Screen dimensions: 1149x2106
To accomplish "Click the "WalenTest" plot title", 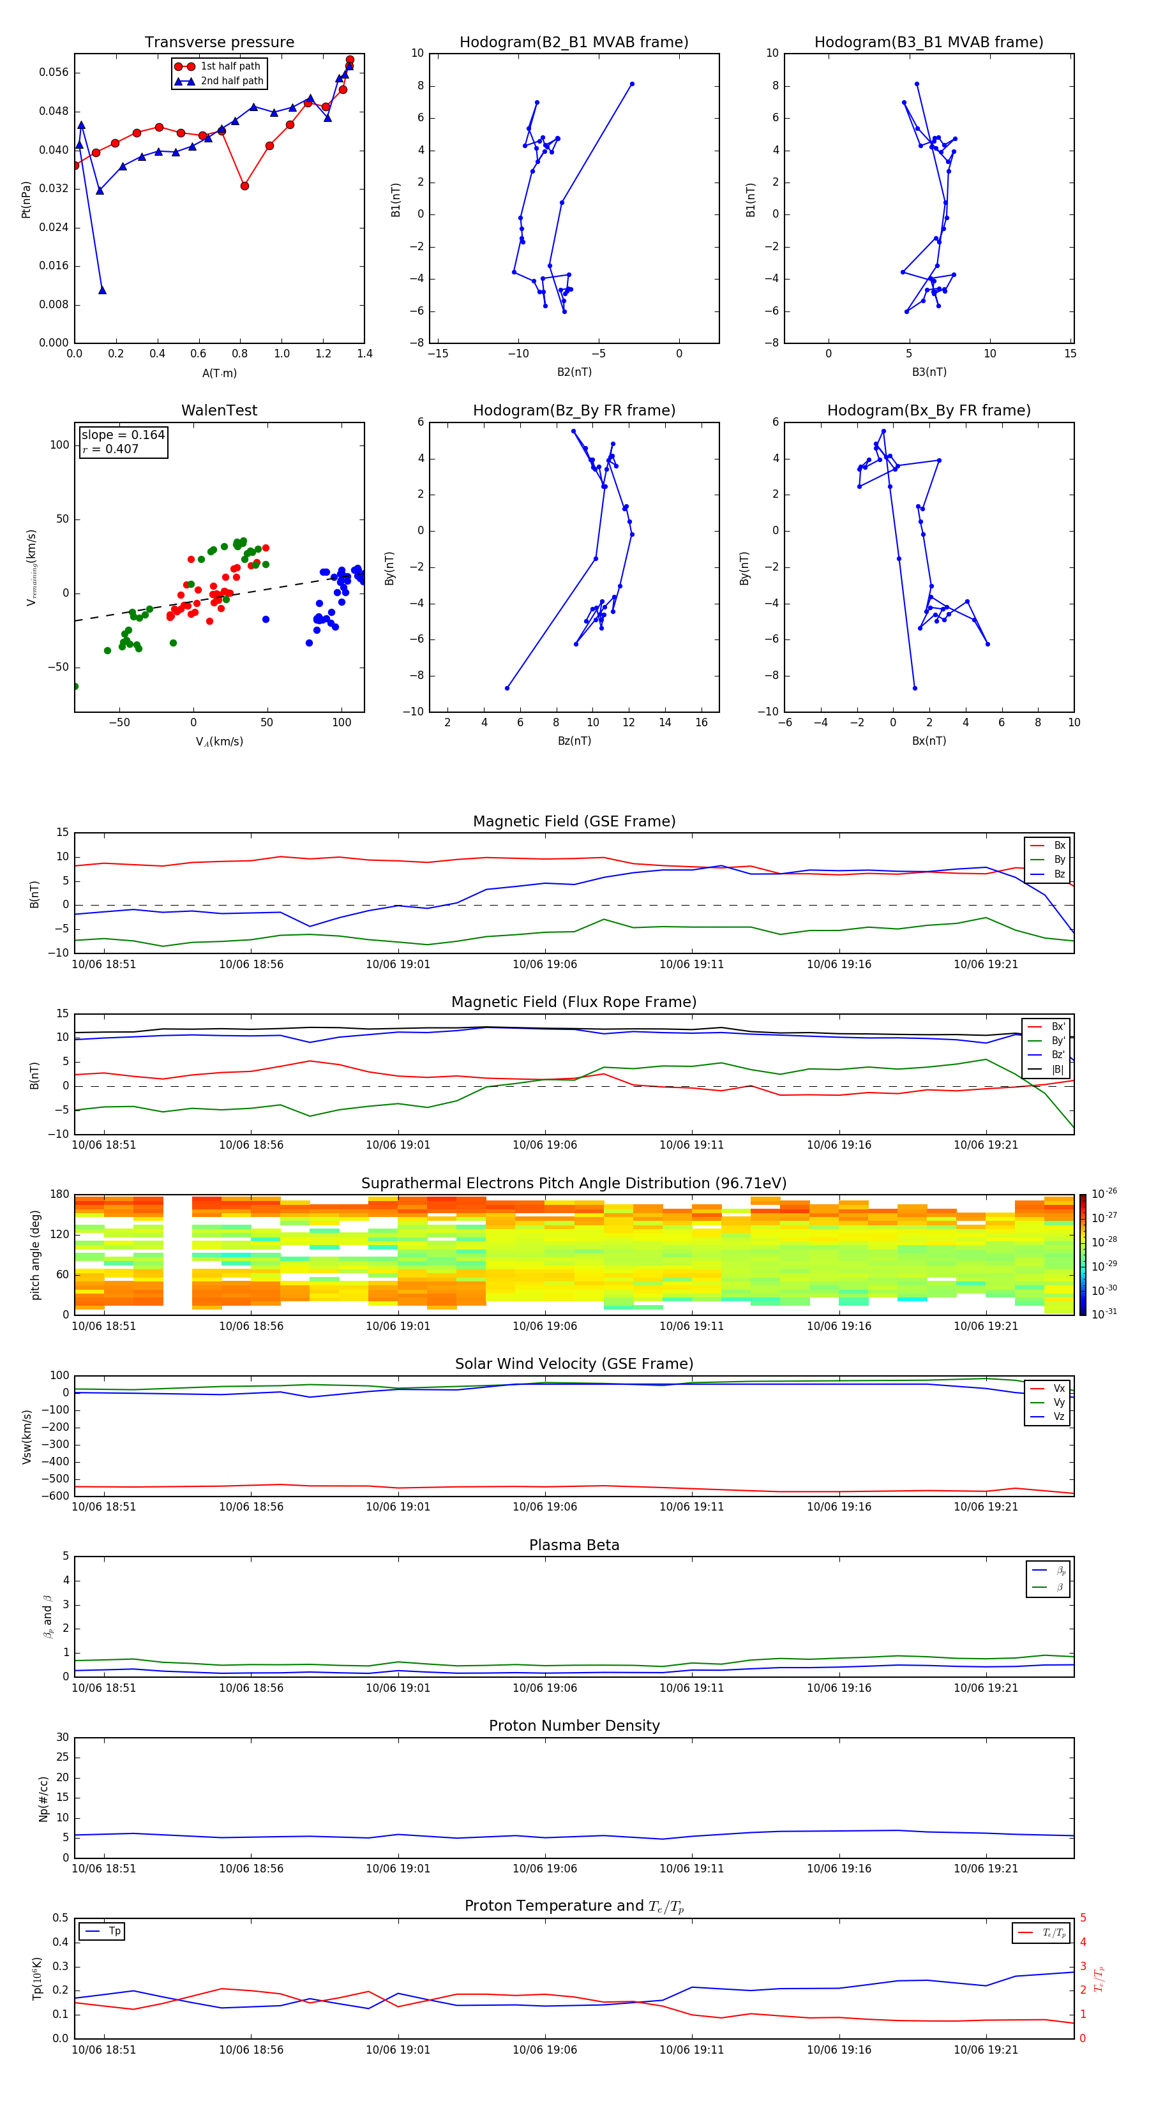I will coord(219,410).
